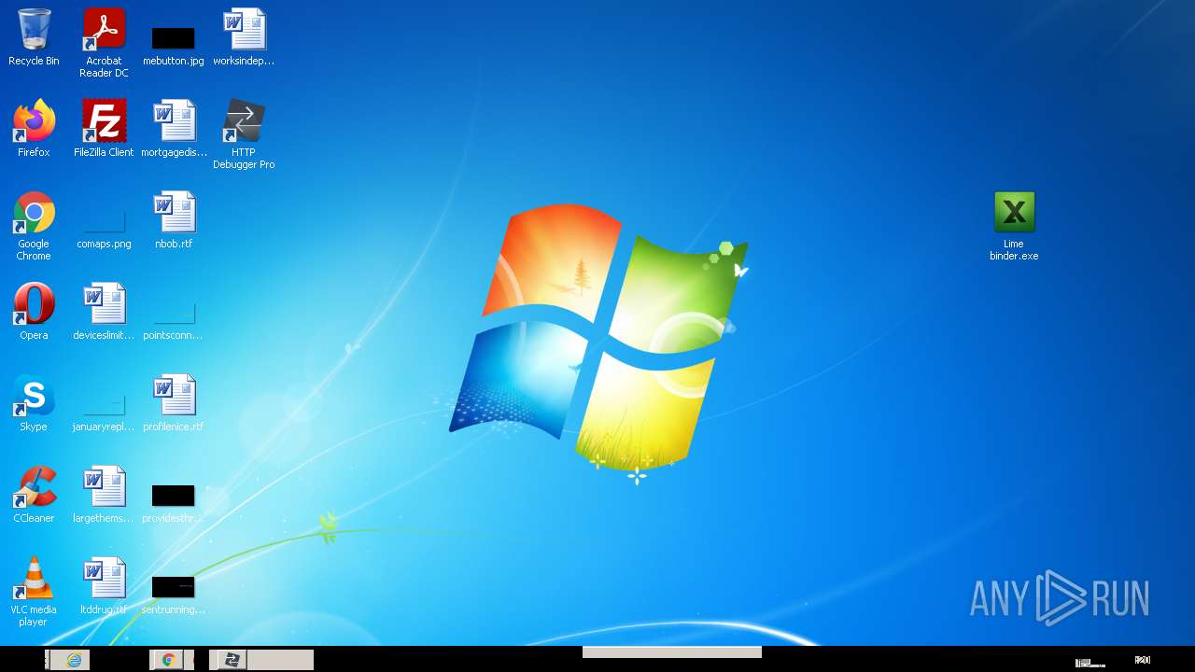Select the sentrunning... file
The height and width of the screenshot is (672, 1195).
[x=174, y=595]
